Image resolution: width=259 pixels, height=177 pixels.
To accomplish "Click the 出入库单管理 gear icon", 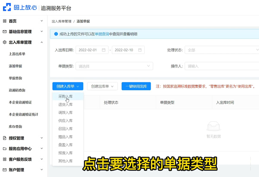I will (x=5, y=42).
